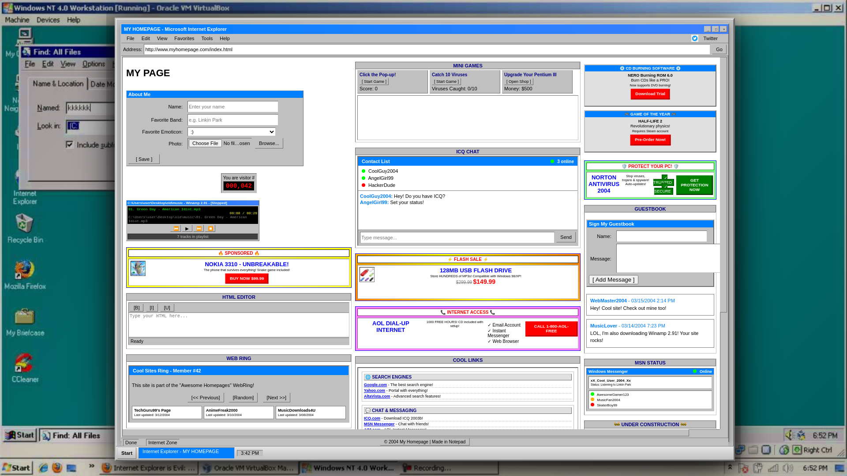This screenshot has height=476, width=847.
Task: Click Winamp previous track button
Action: 176,228
